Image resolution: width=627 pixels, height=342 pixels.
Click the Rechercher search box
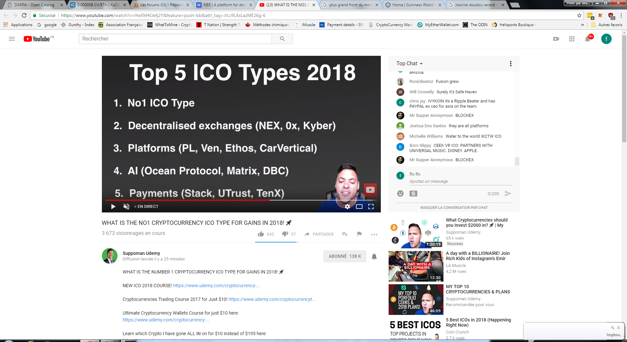pyautogui.click(x=175, y=39)
